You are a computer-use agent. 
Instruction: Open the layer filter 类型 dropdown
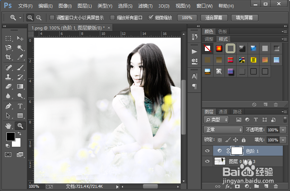pyautogui.click(x=216, y=120)
